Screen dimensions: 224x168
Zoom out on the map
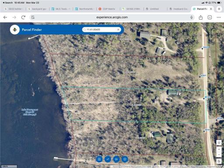tap(219, 154)
